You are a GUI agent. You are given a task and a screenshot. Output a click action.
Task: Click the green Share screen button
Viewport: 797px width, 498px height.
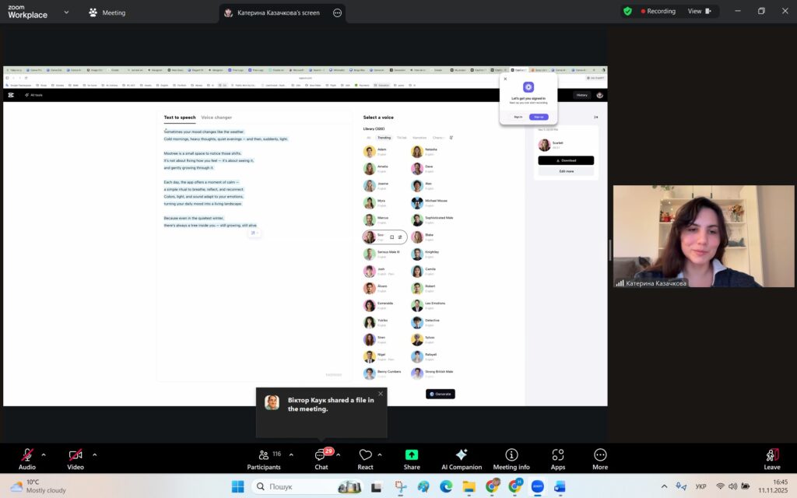[x=412, y=456]
